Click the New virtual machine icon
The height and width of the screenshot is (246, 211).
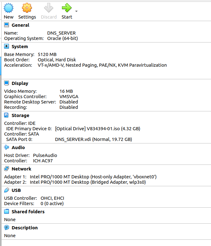click(x=8, y=8)
